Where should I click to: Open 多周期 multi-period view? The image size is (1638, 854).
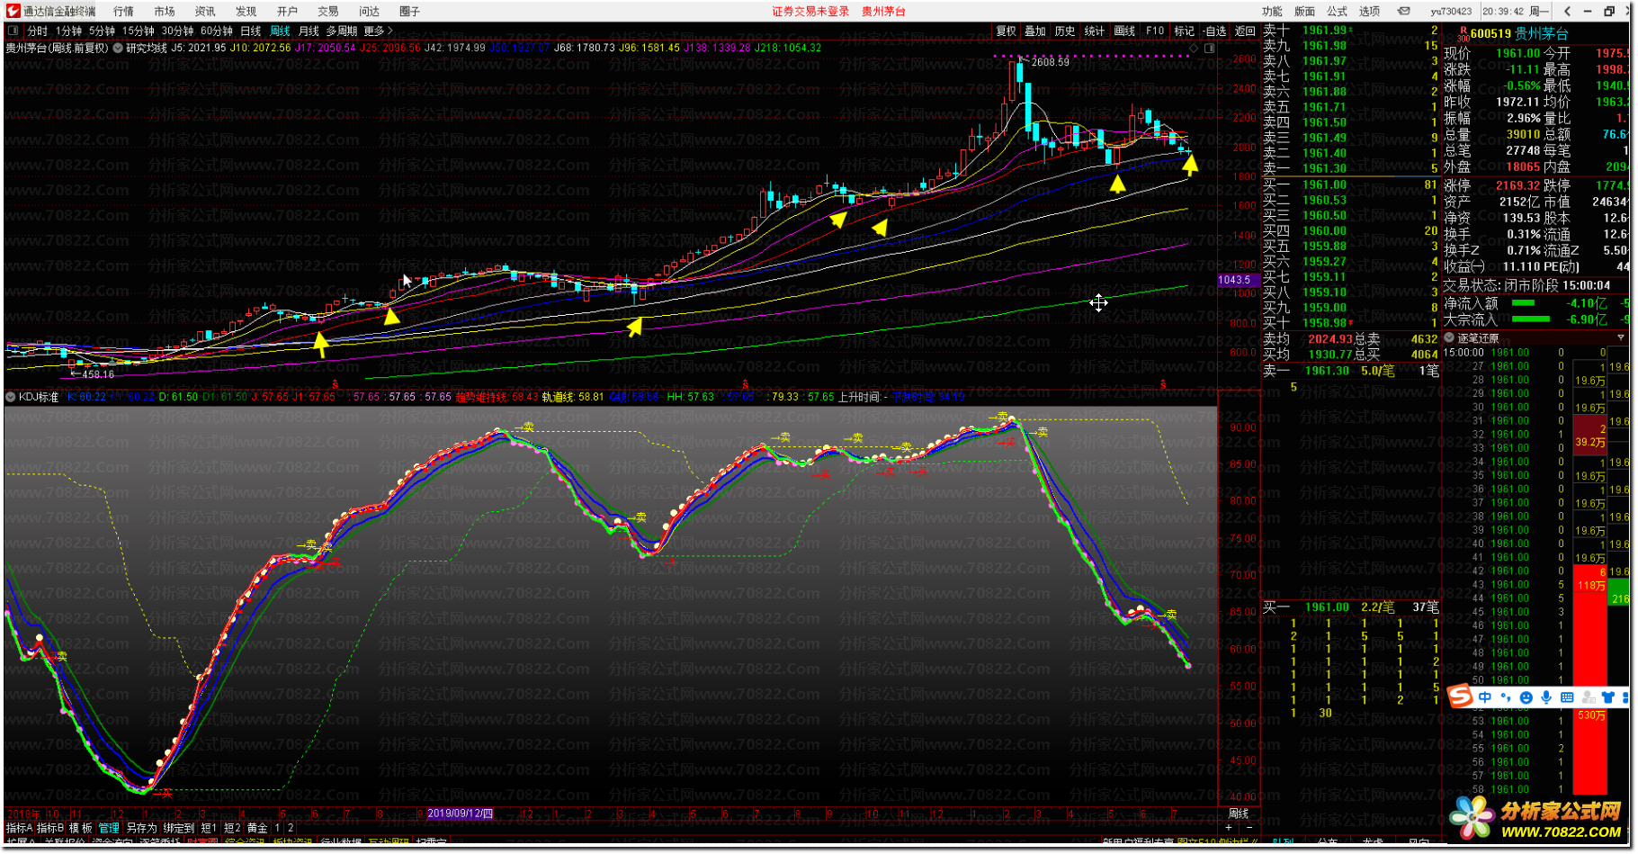point(342,31)
